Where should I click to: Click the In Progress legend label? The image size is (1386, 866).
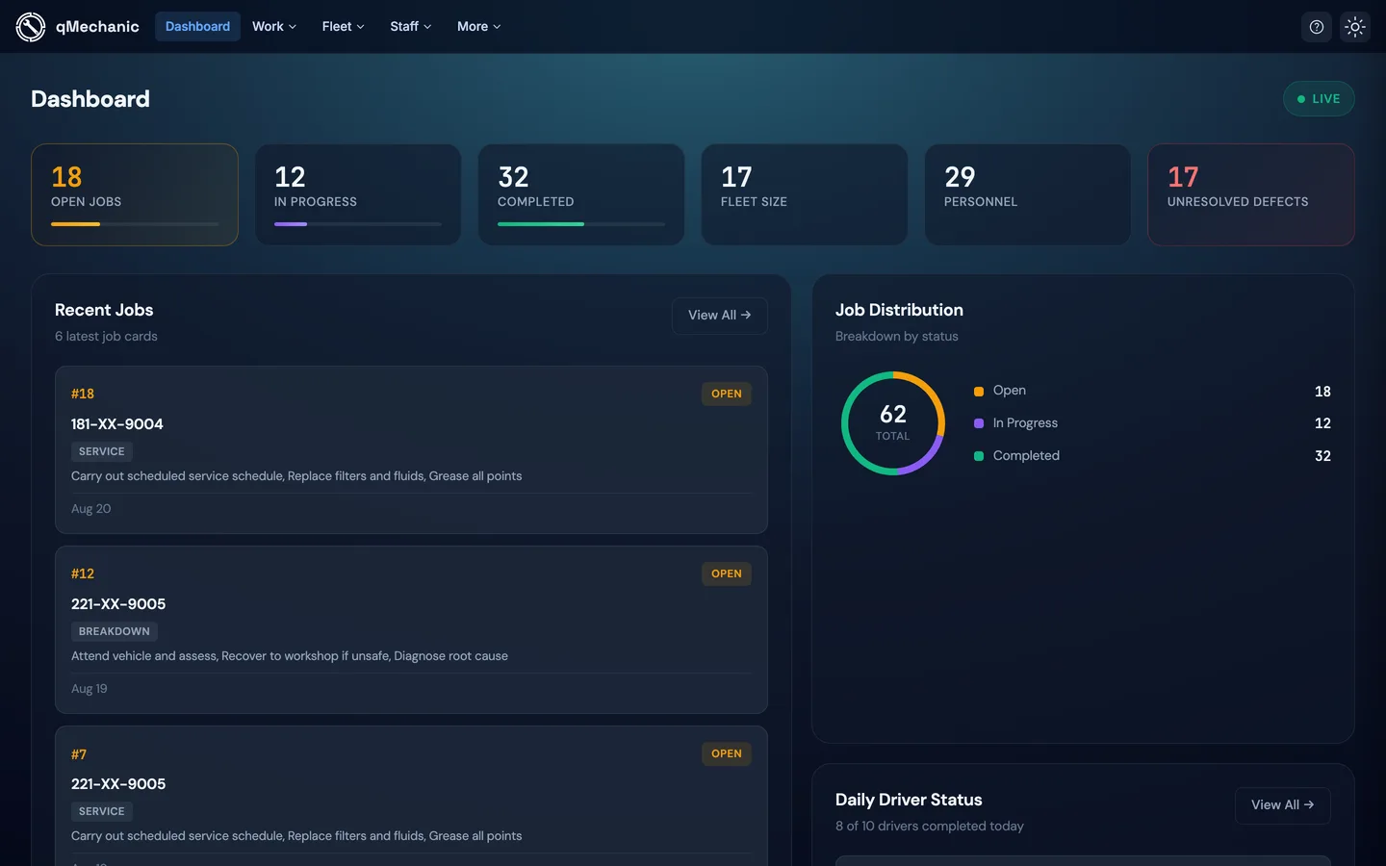pyautogui.click(x=1025, y=423)
